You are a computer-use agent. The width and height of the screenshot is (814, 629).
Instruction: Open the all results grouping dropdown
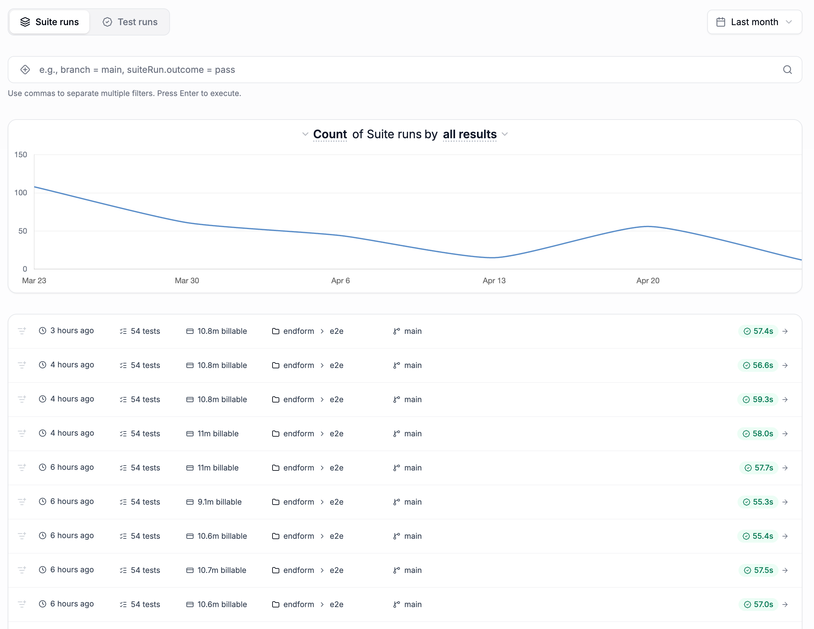coord(470,134)
